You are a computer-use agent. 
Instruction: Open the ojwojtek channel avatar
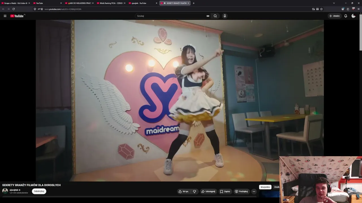5,191
